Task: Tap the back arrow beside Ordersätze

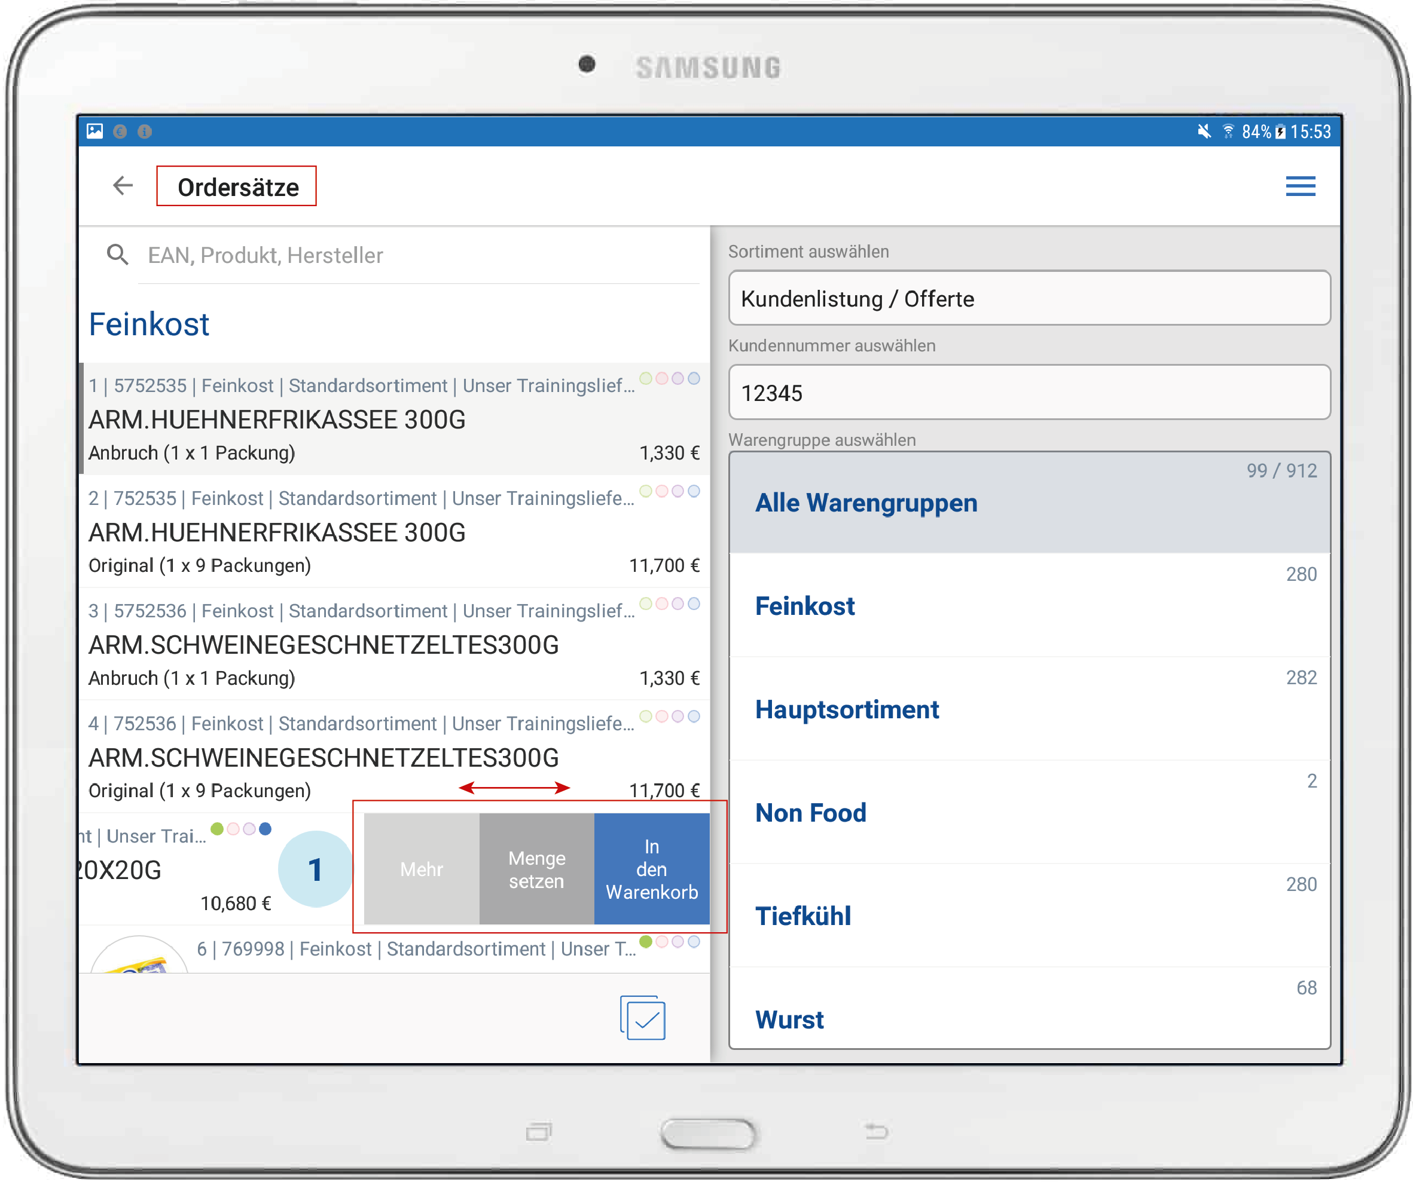Action: [x=123, y=186]
